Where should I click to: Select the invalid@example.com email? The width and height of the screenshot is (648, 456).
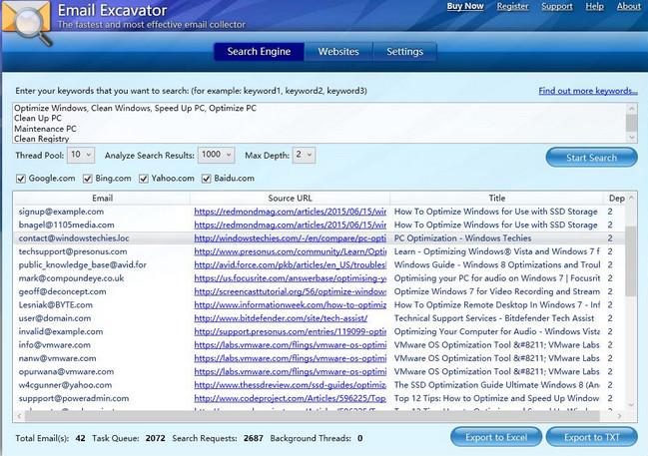click(x=61, y=331)
